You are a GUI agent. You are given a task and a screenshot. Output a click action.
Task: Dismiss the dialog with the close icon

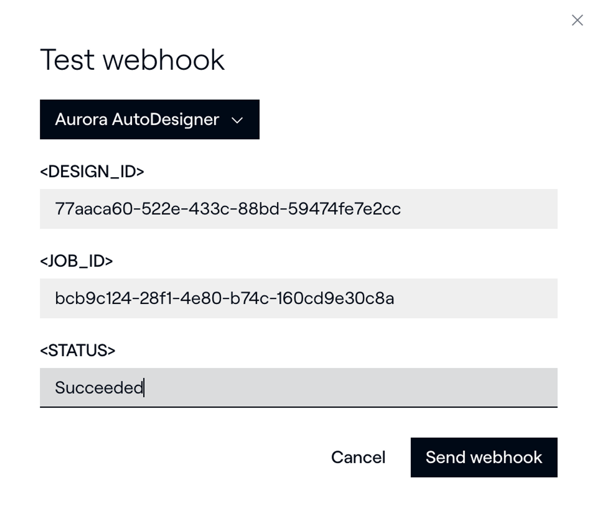[578, 20]
